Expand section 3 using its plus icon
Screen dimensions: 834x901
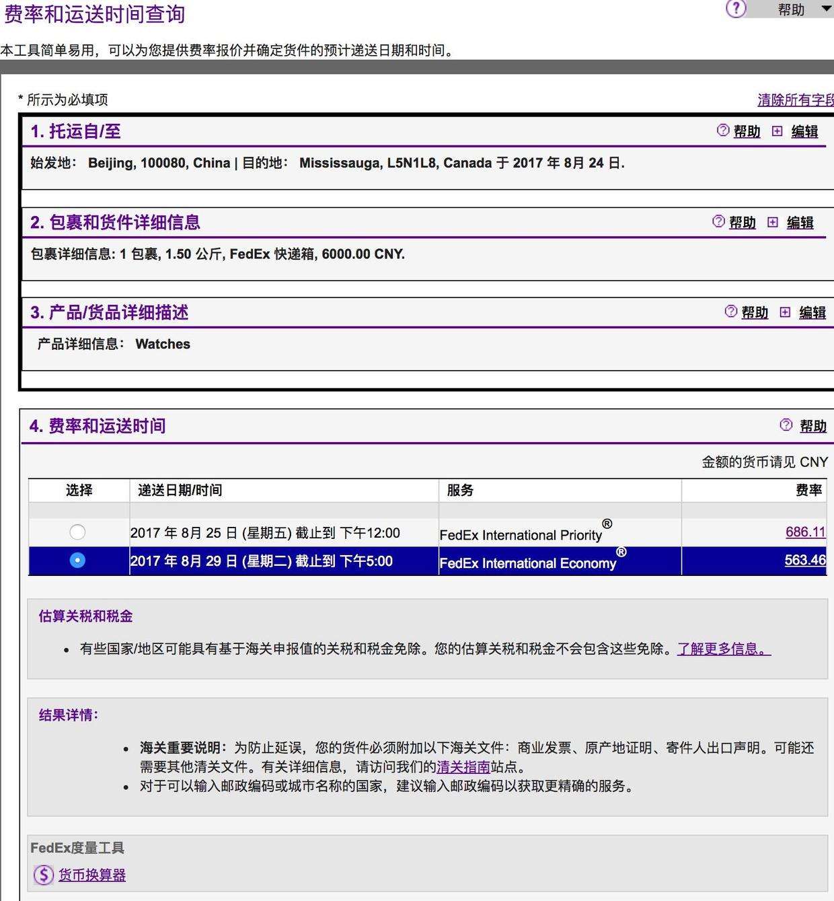click(785, 312)
